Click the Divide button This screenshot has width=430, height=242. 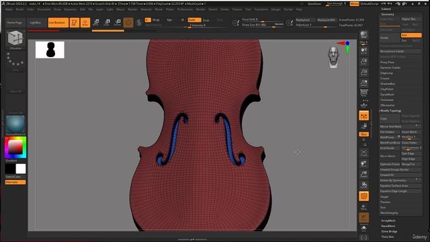pos(390,38)
